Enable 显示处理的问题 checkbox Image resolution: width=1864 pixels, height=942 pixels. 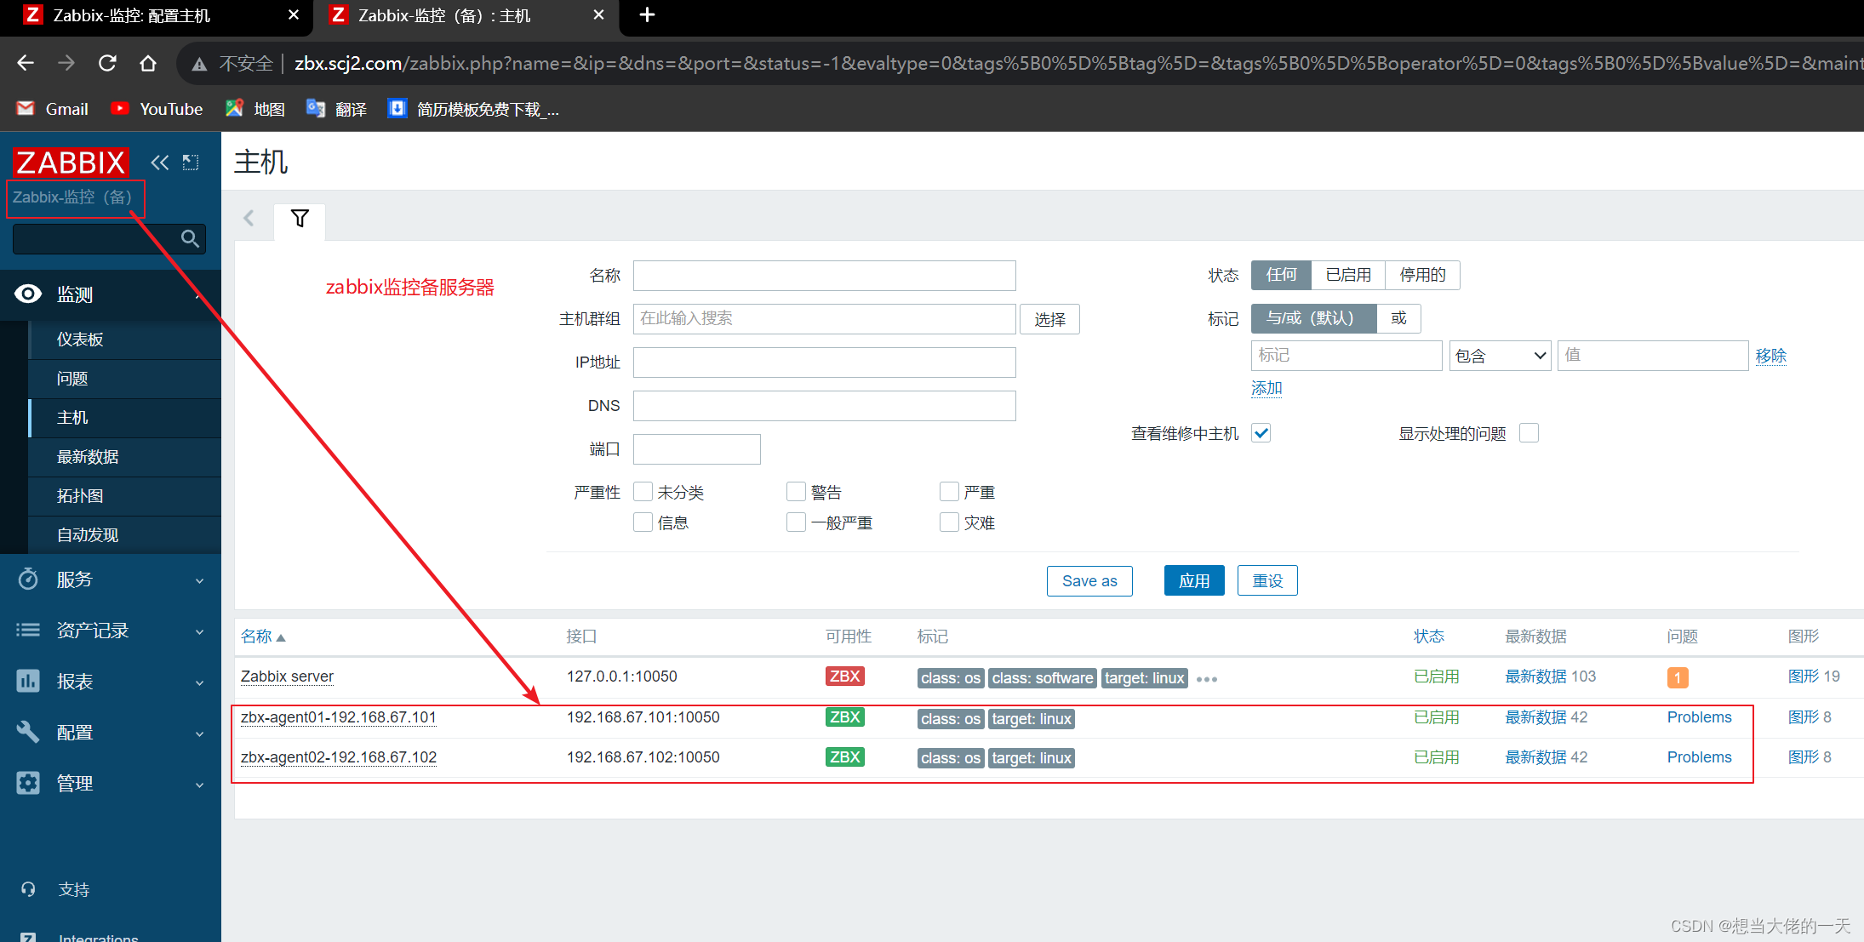click(1530, 433)
